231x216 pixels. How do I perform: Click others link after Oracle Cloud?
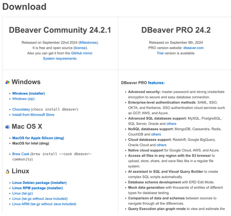coord(162,145)
